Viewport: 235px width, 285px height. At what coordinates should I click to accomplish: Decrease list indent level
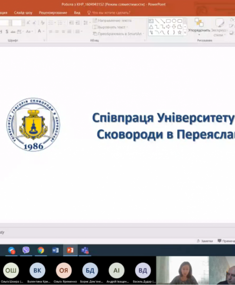pos(71,23)
